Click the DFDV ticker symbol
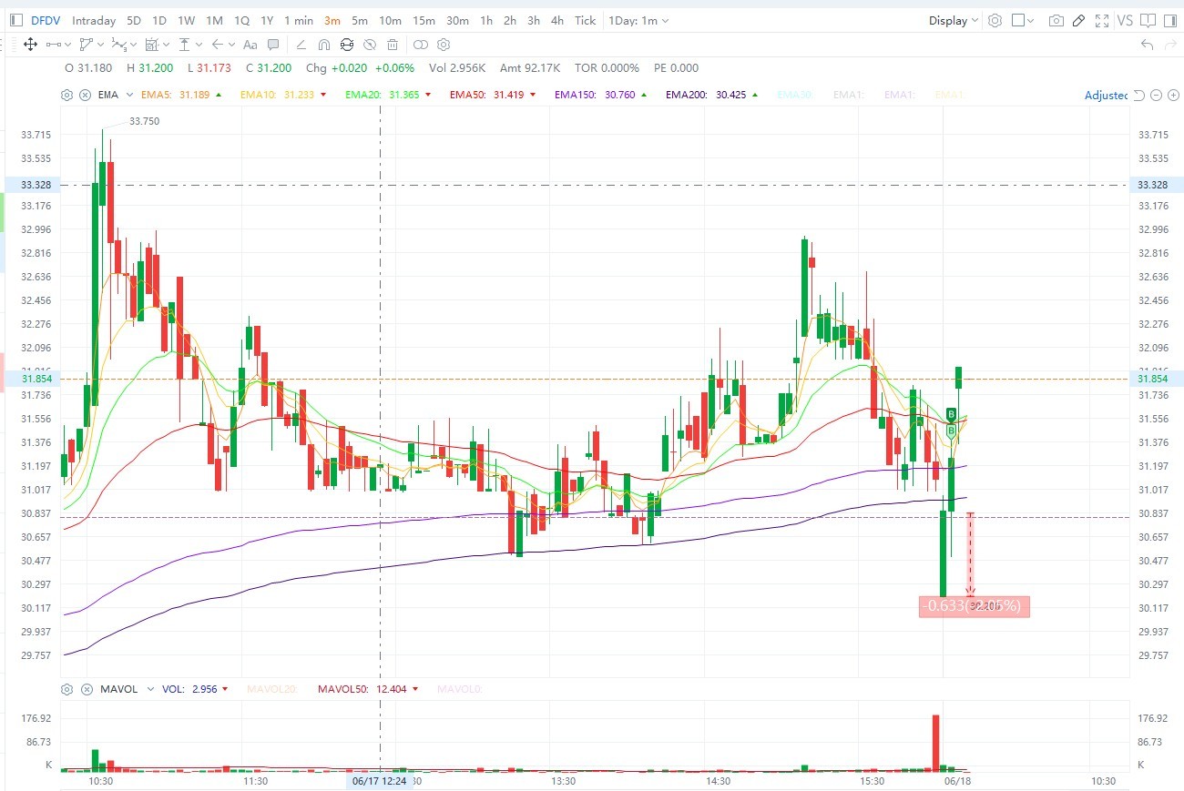This screenshot has width=1184, height=791. point(46,20)
